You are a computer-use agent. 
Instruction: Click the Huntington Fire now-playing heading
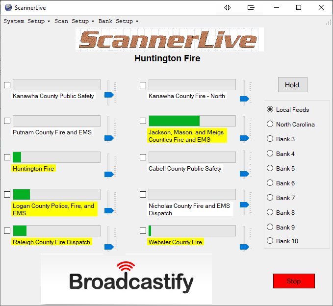167,58
